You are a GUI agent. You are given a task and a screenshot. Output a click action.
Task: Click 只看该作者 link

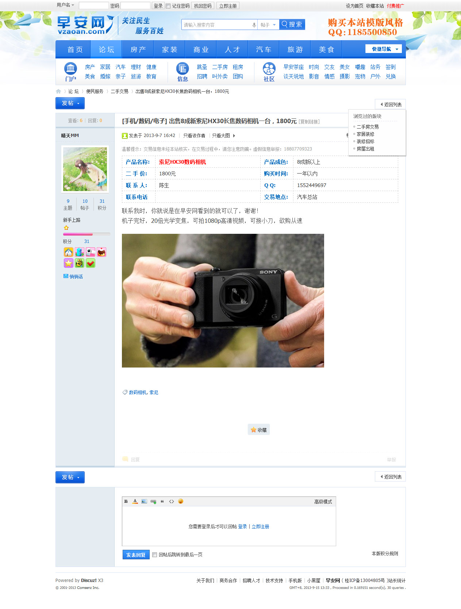point(194,136)
